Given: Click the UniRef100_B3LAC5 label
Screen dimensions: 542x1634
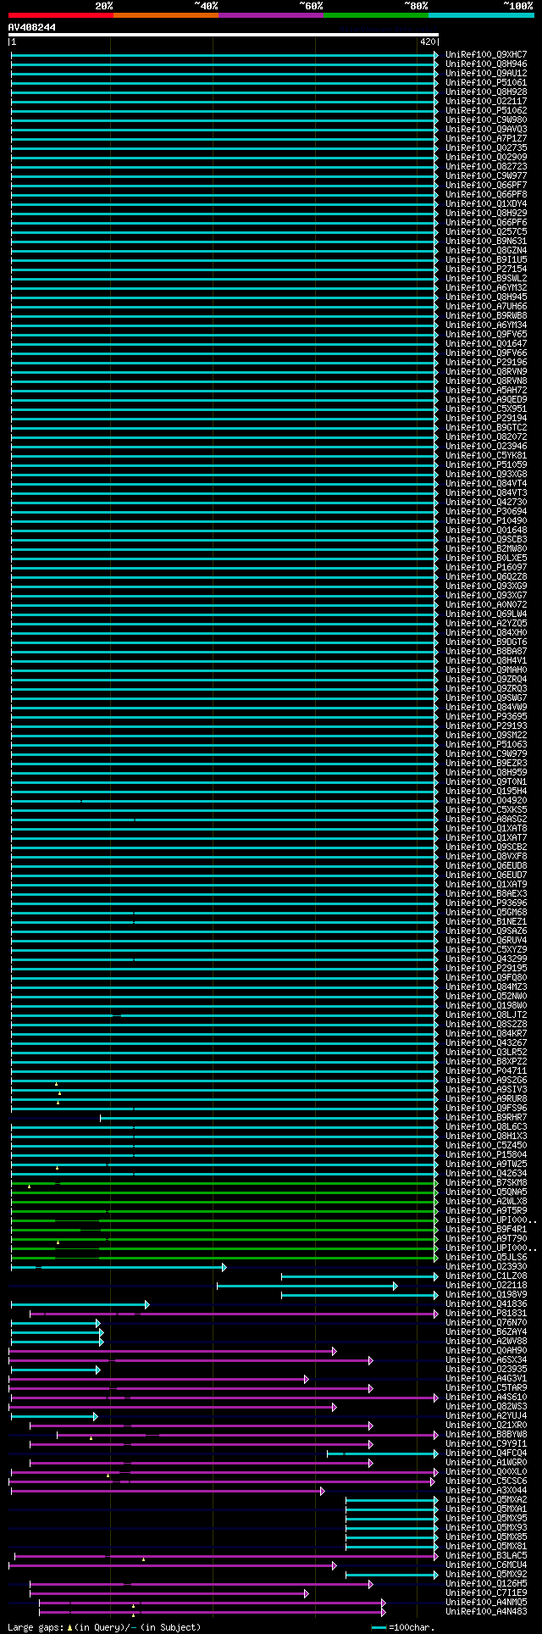Looking at the screenshot, I should coord(486,1556).
